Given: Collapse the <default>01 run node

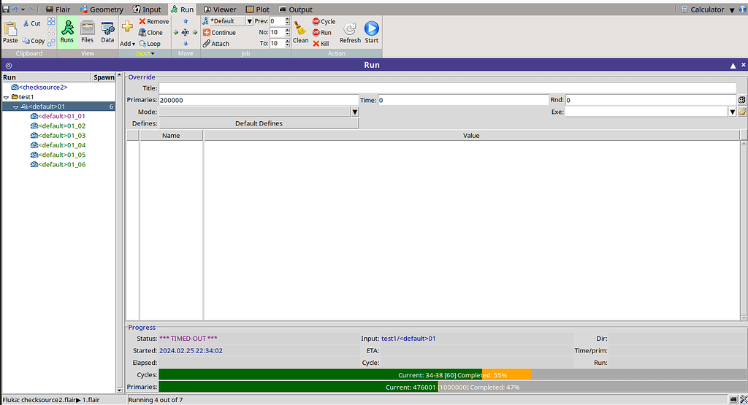Looking at the screenshot, I should pyautogui.click(x=16, y=107).
